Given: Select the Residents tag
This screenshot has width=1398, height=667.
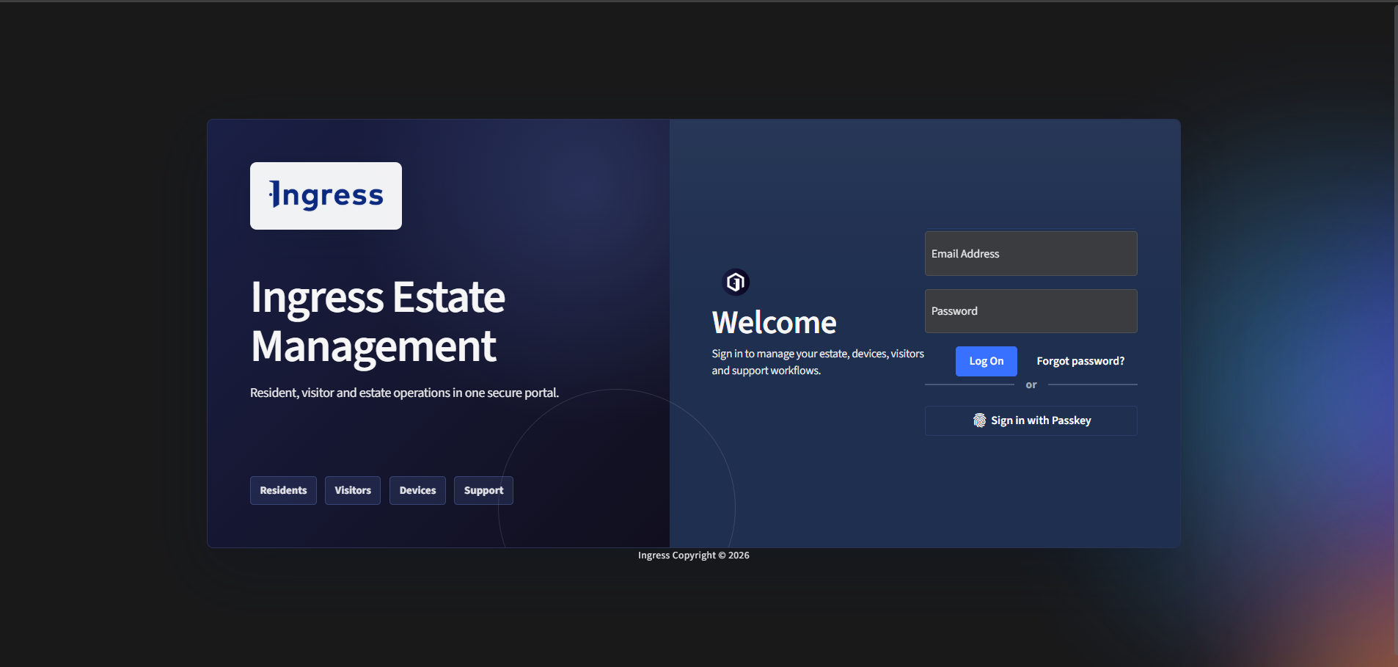Looking at the screenshot, I should point(283,490).
